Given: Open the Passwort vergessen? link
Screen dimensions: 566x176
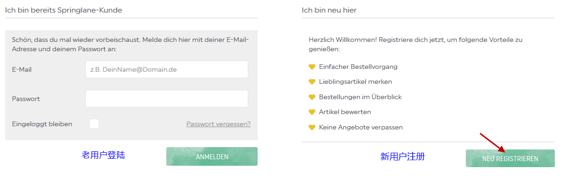Looking at the screenshot, I should (x=218, y=124).
